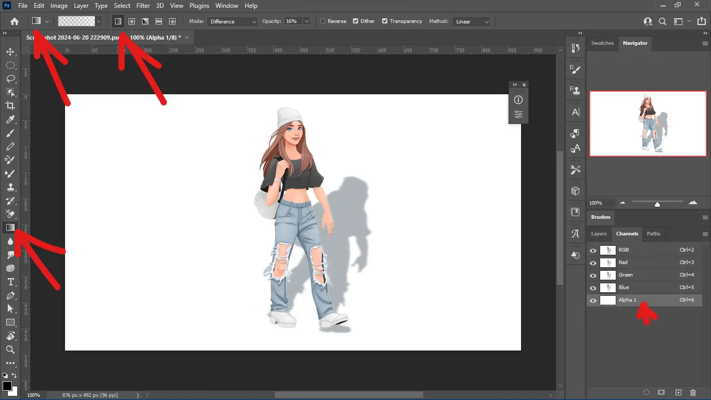Select the Move tool

(10, 52)
